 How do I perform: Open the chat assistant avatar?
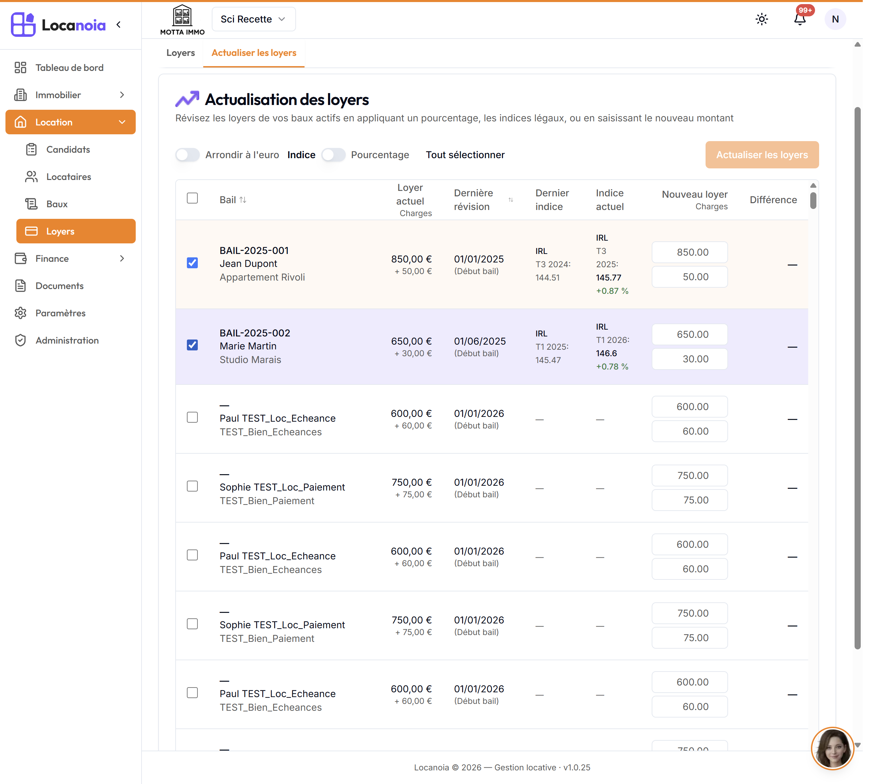click(832, 748)
